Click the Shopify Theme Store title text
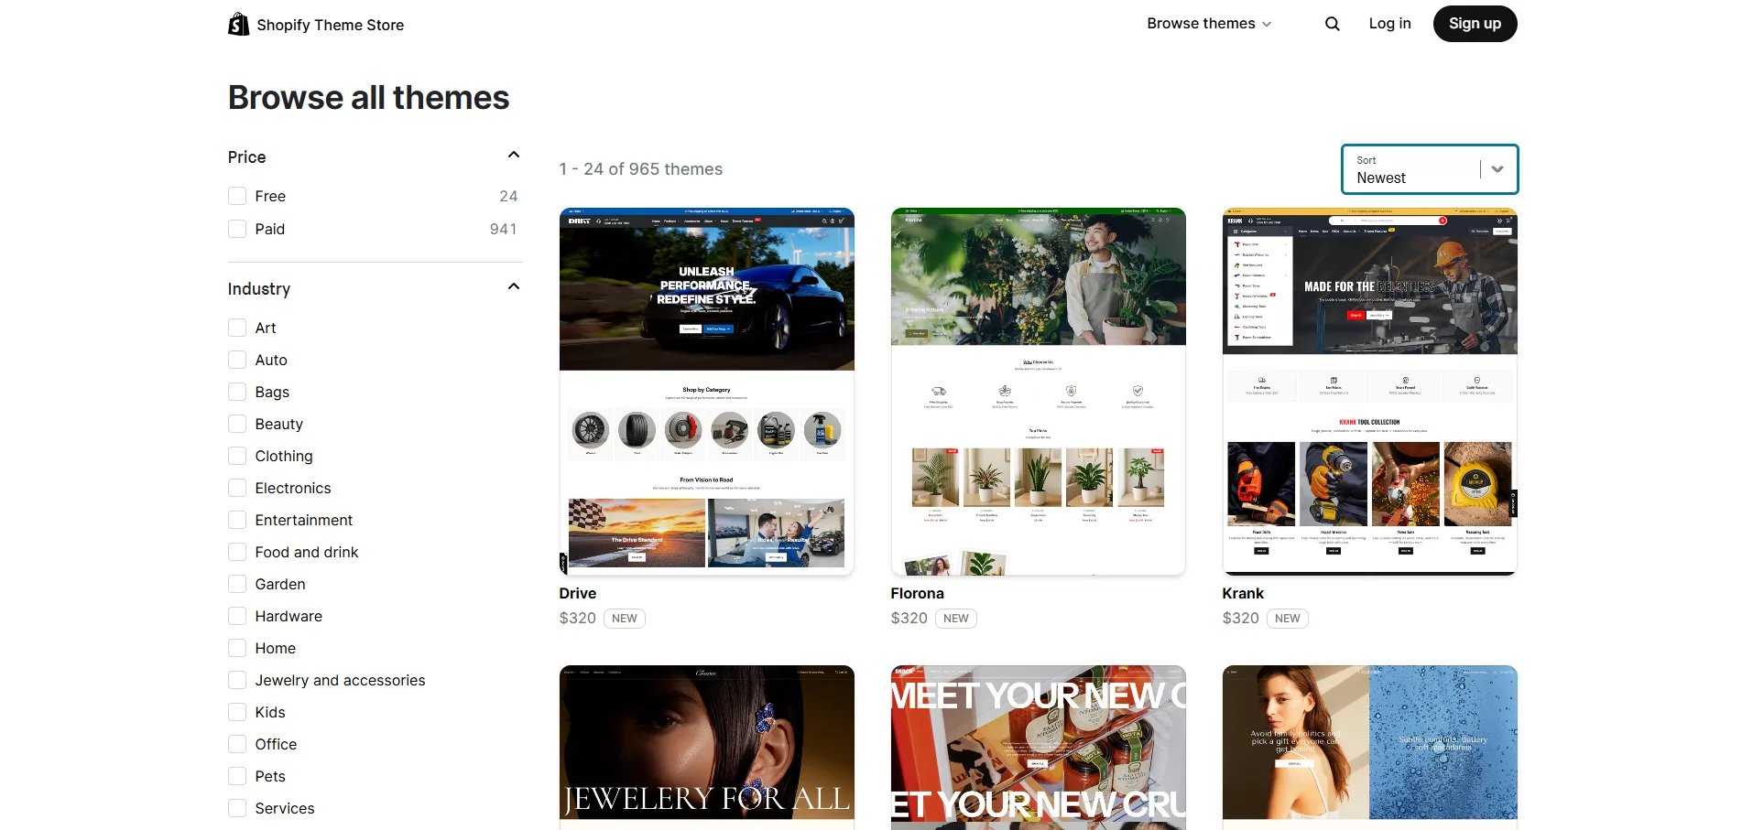Image resolution: width=1742 pixels, height=830 pixels. click(x=330, y=25)
